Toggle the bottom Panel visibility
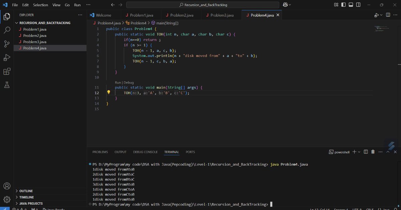This screenshot has width=401, height=210. pos(351,5)
